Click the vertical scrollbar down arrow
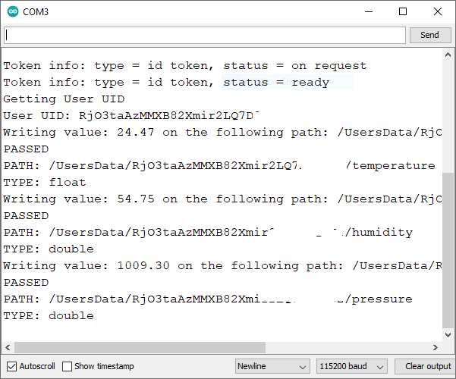Screen dimensions: 456x379 pos(448,334)
